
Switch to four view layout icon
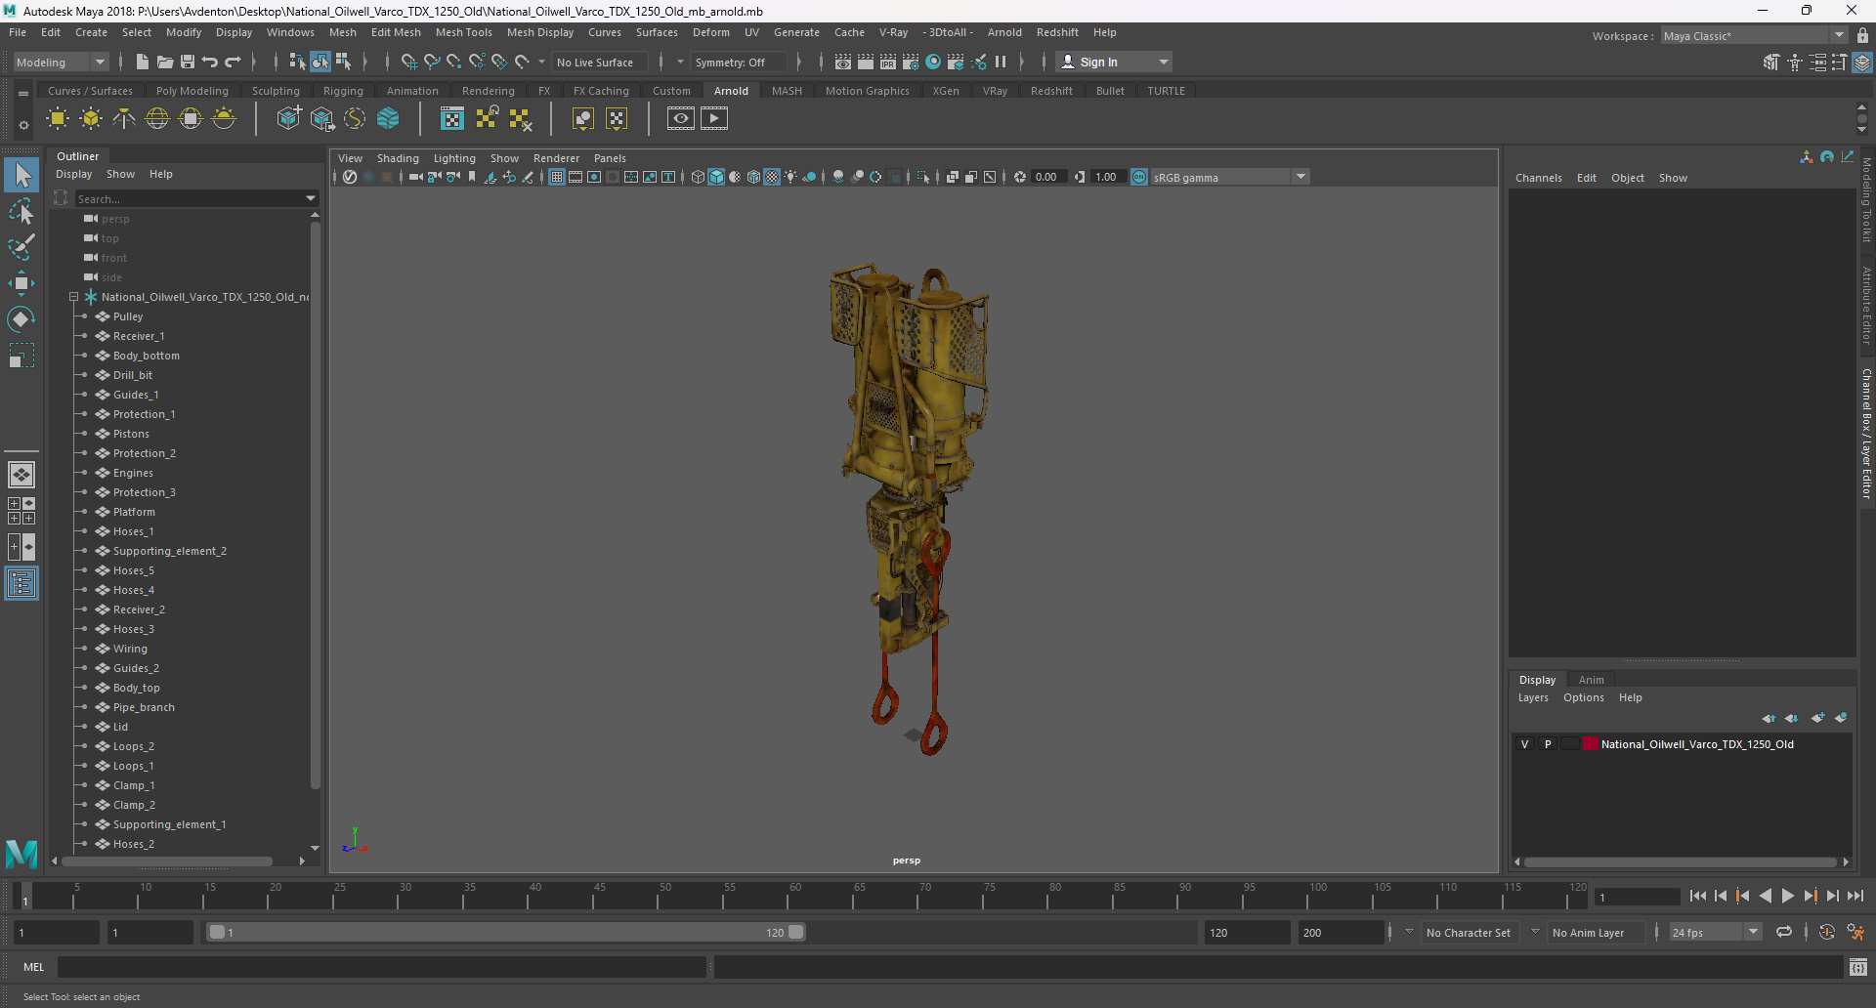click(21, 511)
